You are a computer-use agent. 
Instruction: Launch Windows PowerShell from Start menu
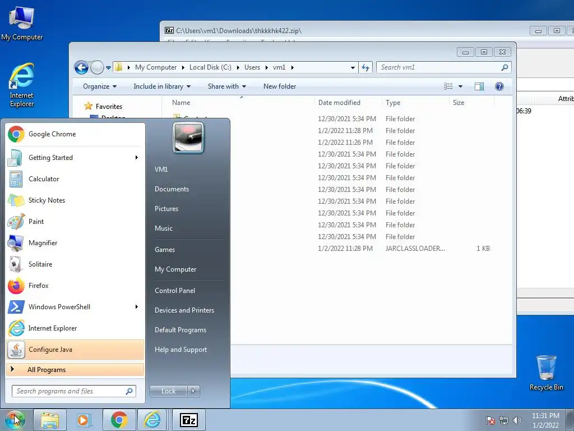75,307
